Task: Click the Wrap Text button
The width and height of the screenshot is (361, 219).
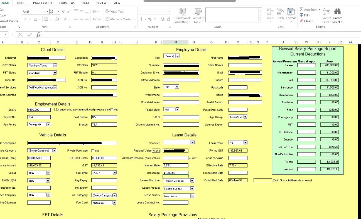Action: 114,11
